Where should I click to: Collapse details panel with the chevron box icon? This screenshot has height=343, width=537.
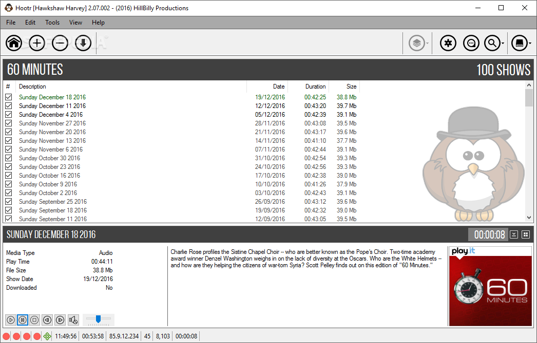[x=514, y=234]
